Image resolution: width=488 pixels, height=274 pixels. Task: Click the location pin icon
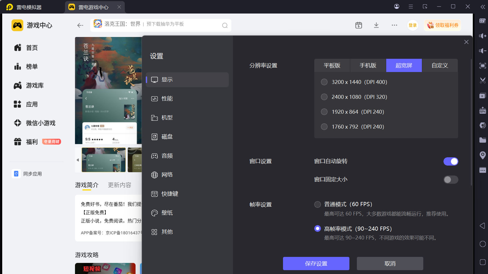tap(482, 155)
